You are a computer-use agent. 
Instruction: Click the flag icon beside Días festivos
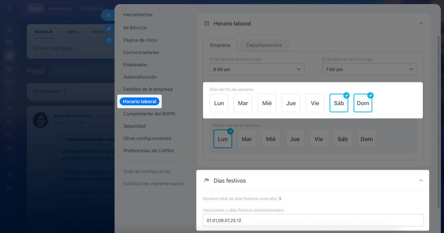pyautogui.click(x=207, y=180)
